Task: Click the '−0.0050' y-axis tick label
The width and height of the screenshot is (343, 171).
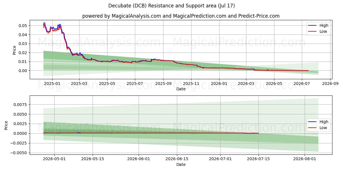Action: (19, 153)
